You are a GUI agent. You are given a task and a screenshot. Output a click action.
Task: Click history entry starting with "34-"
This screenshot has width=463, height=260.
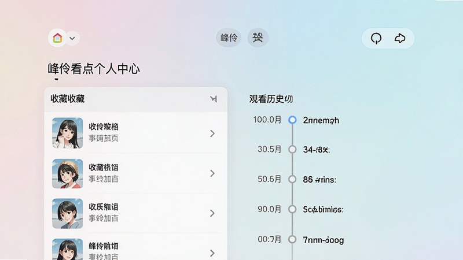click(316, 150)
